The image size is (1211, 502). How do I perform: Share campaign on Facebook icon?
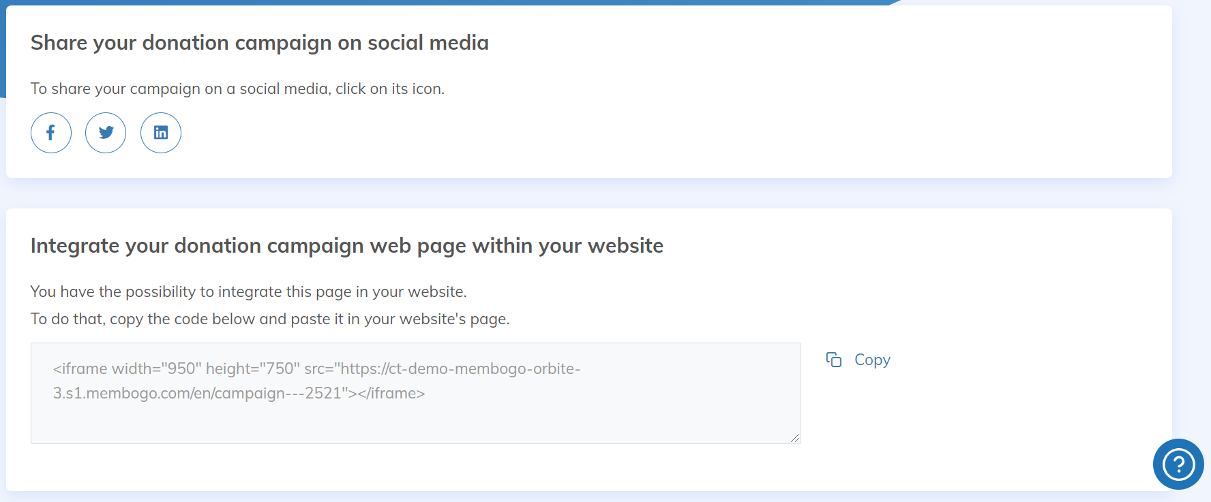[x=51, y=133]
